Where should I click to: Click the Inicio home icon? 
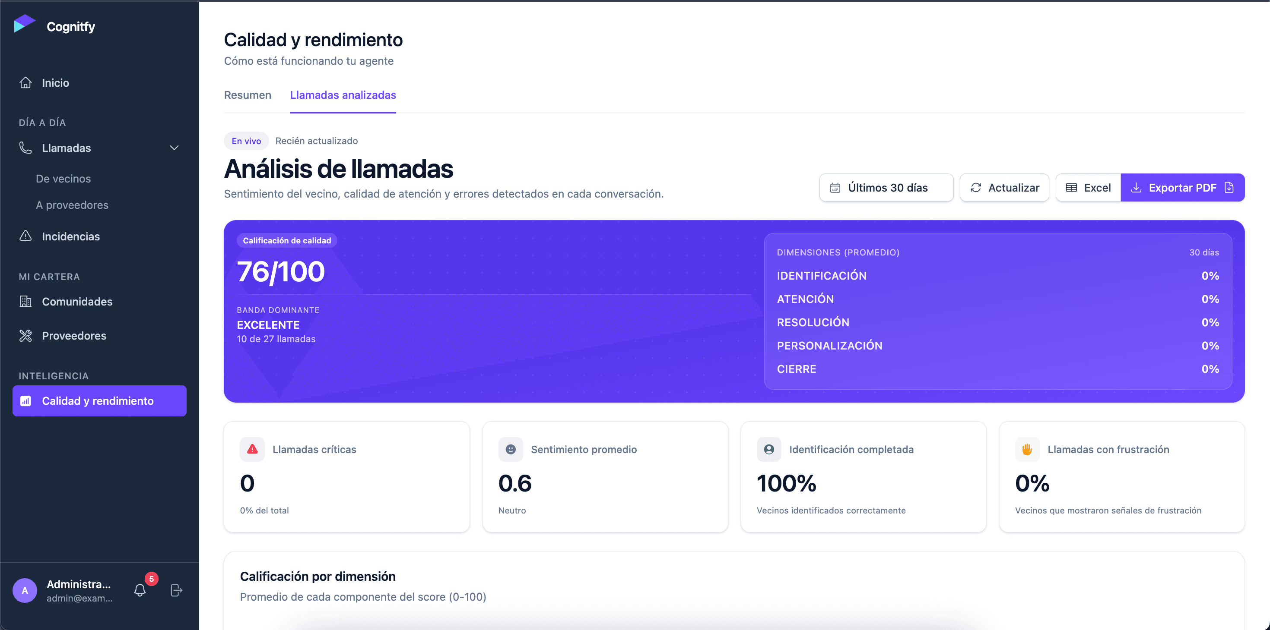[x=25, y=83]
